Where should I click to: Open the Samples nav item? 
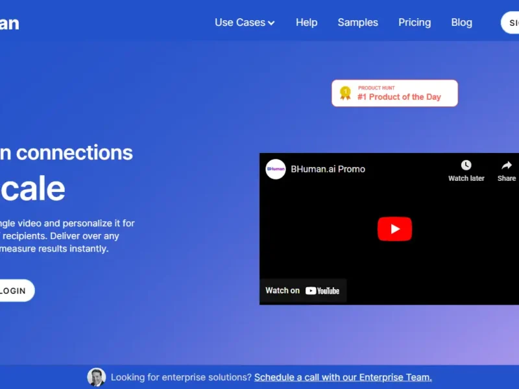pyautogui.click(x=357, y=22)
